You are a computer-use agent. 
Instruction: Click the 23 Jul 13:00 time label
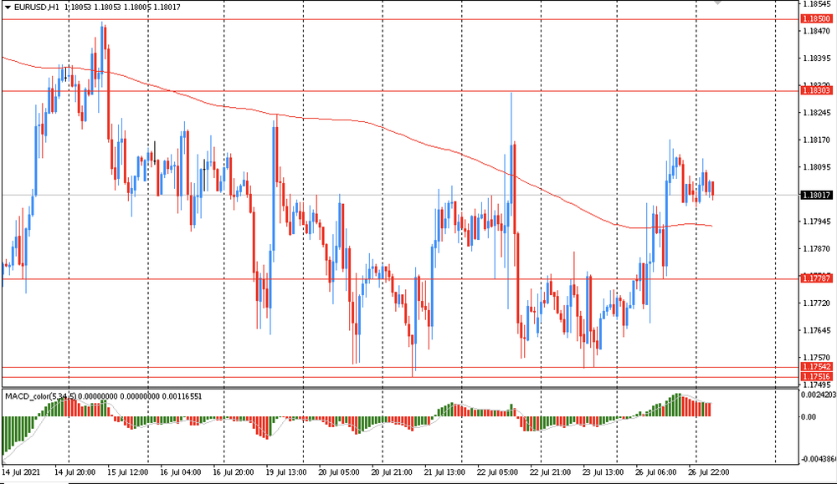pyautogui.click(x=603, y=472)
